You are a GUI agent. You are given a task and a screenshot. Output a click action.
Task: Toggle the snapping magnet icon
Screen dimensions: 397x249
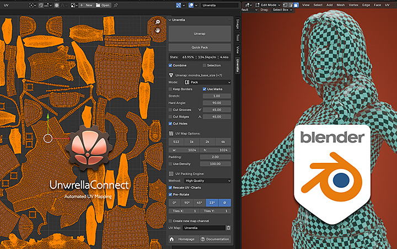pos(41,5)
